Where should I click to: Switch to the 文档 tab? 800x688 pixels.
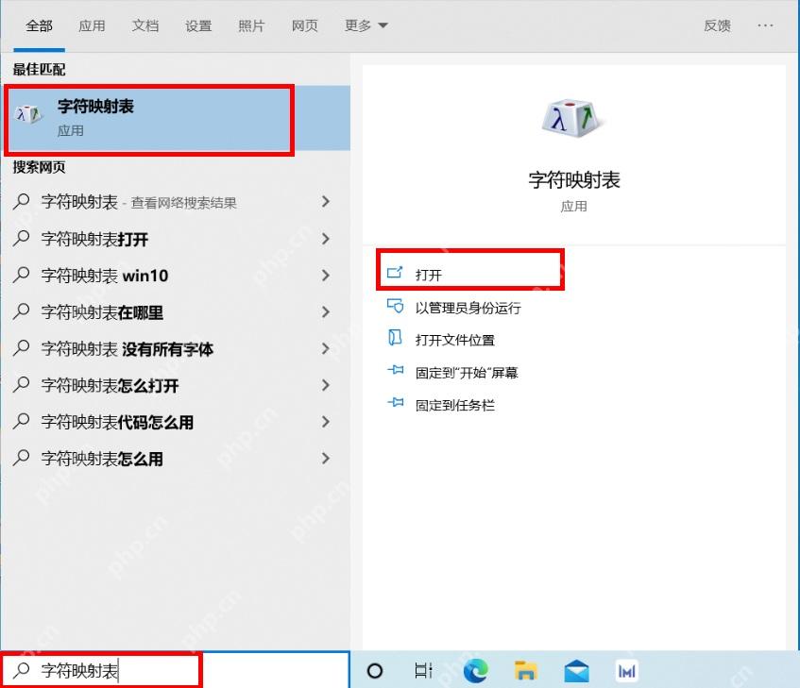[x=145, y=25]
